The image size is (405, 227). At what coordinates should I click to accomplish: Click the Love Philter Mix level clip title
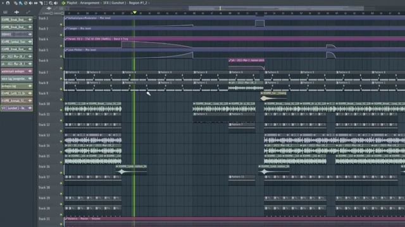coord(82,50)
